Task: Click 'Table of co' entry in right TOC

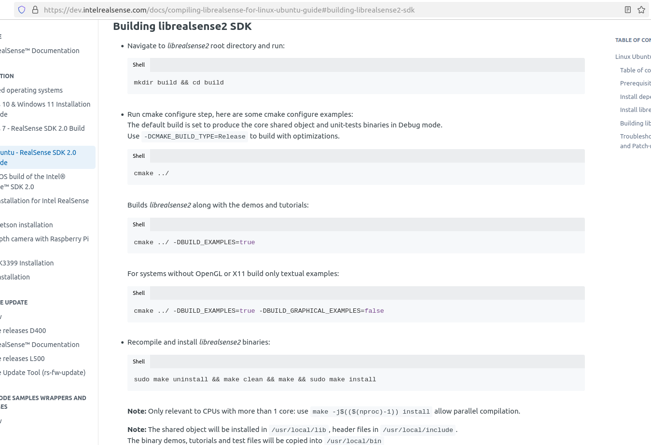Action: [636, 70]
